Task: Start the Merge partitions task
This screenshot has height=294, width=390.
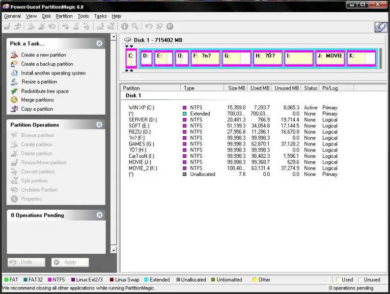Action: point(37,100)
